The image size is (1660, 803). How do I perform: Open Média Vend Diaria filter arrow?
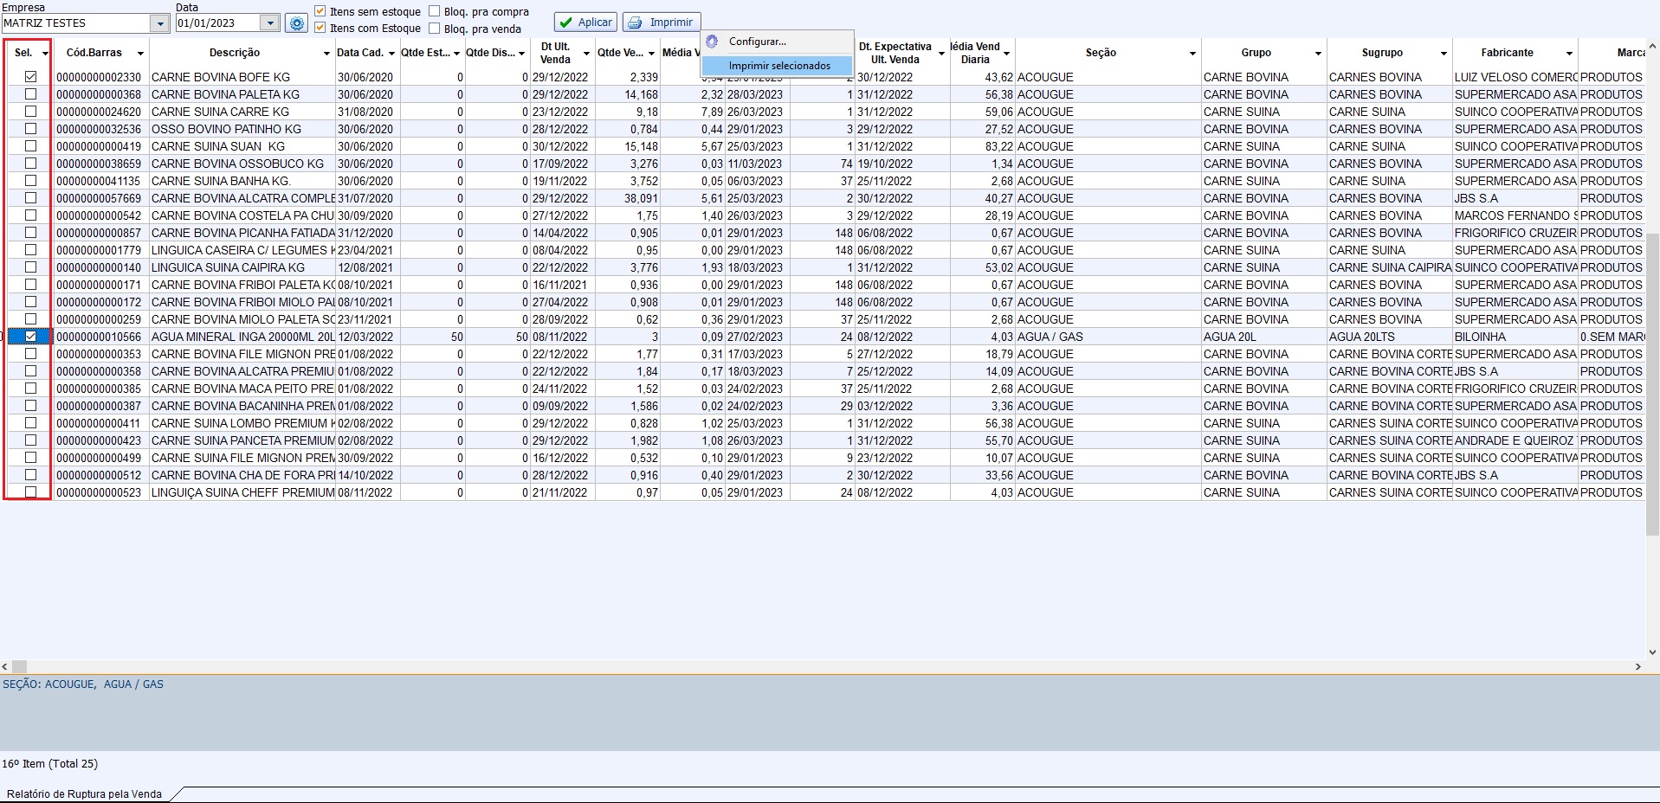1006,54
